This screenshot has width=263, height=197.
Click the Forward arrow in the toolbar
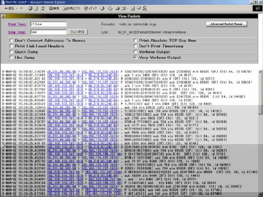tap(21, 8)
